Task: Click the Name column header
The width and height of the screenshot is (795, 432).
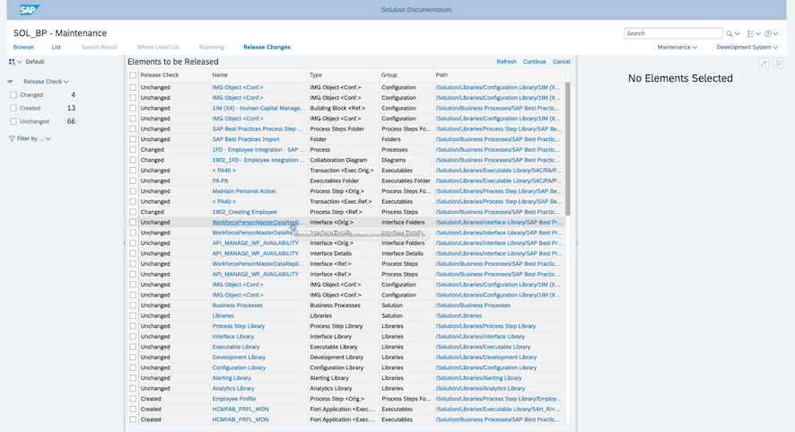Action: pos(258,75)
